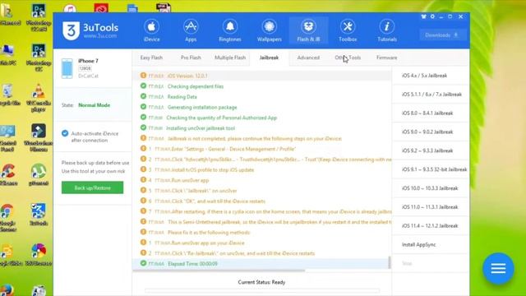Switch to Advanced tab
This screenshot has height=296, width=526.
click(x=308, y=58)
